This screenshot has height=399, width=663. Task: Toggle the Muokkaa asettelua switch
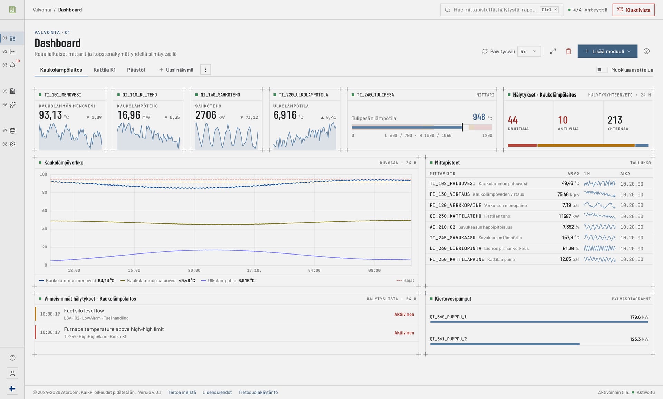pos(602,70)
